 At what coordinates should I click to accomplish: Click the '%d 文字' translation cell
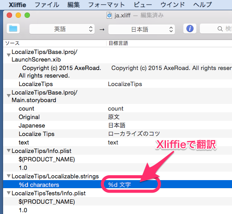[120, 185]
